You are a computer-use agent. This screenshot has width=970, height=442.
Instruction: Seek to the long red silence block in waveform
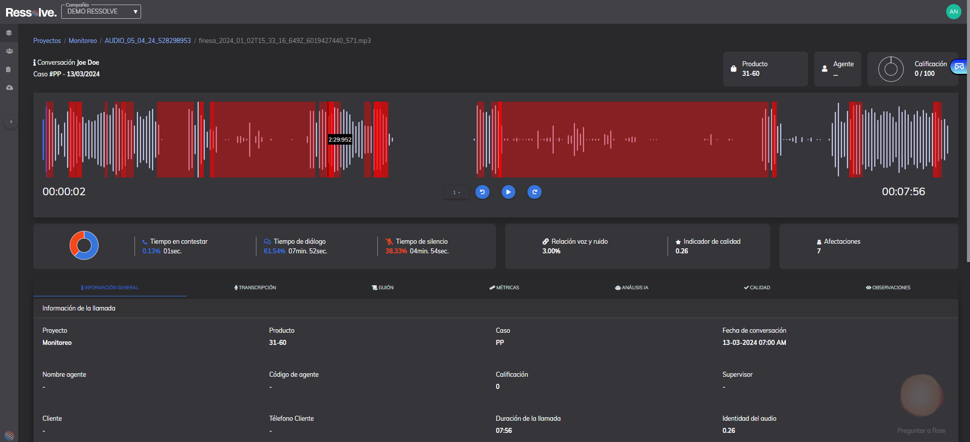pos(635,140)
